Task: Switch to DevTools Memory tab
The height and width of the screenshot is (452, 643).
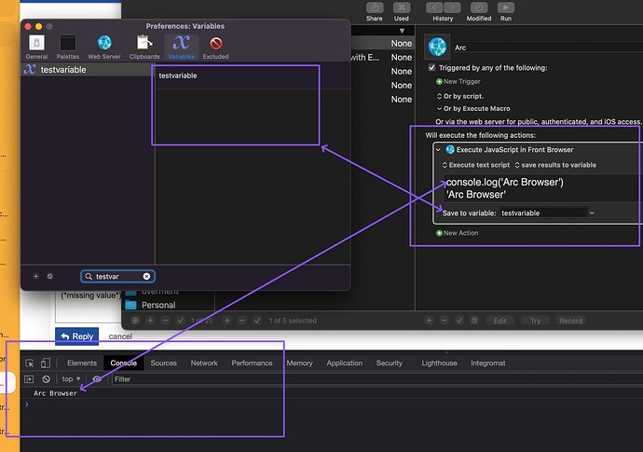Action: pos(299,363)
